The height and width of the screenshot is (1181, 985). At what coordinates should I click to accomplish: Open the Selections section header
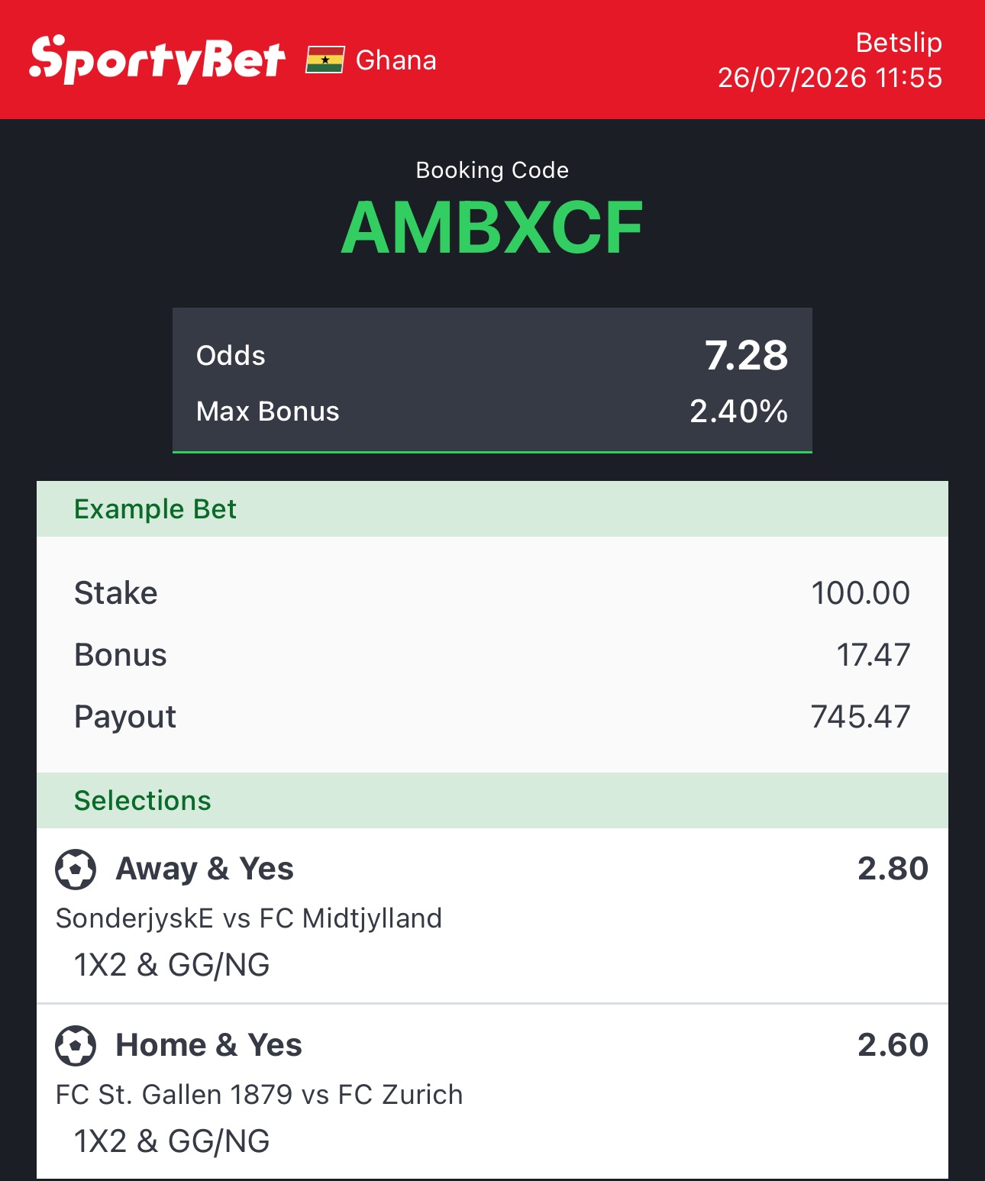(492, 801)
